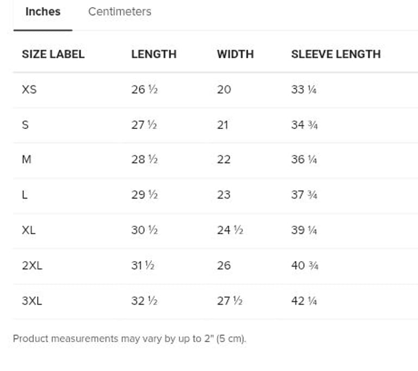The height and width of the screenshot is (371, 418).
Task: Select the XL size row label
Action: click(29, 230)
